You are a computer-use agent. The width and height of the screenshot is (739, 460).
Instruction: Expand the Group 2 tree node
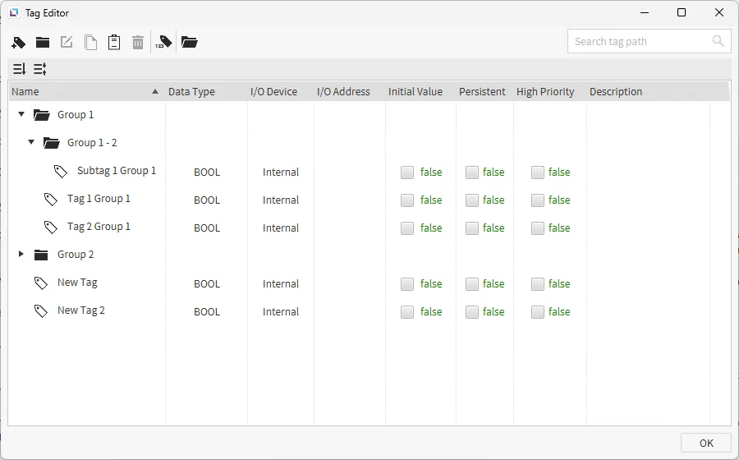click(x=22, y=255)
